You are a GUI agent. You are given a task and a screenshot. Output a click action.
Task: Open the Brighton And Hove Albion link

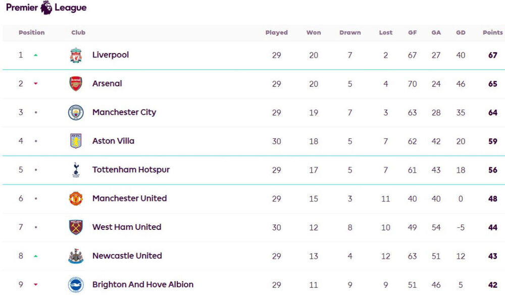143,284
